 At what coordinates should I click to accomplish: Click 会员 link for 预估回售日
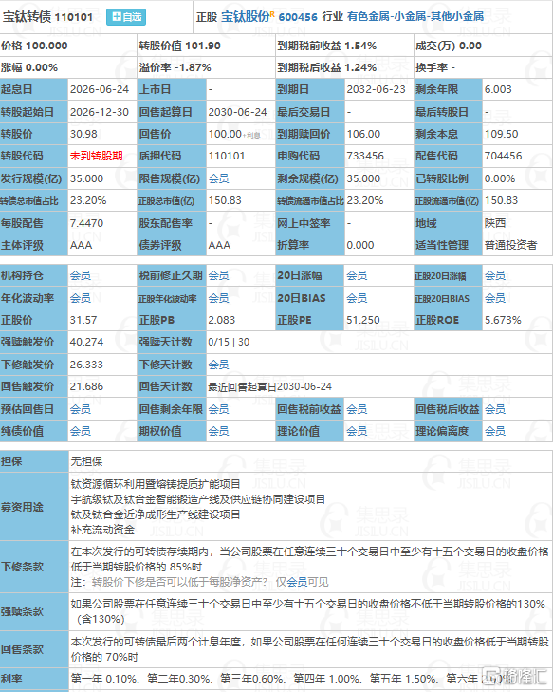click(x=81, y=409)
